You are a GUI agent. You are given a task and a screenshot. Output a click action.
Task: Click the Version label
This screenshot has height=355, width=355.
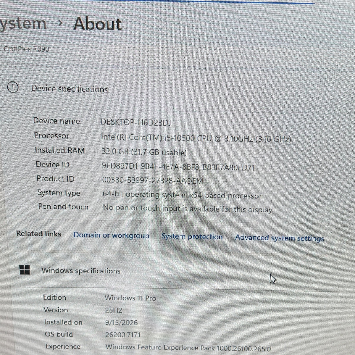56,309
